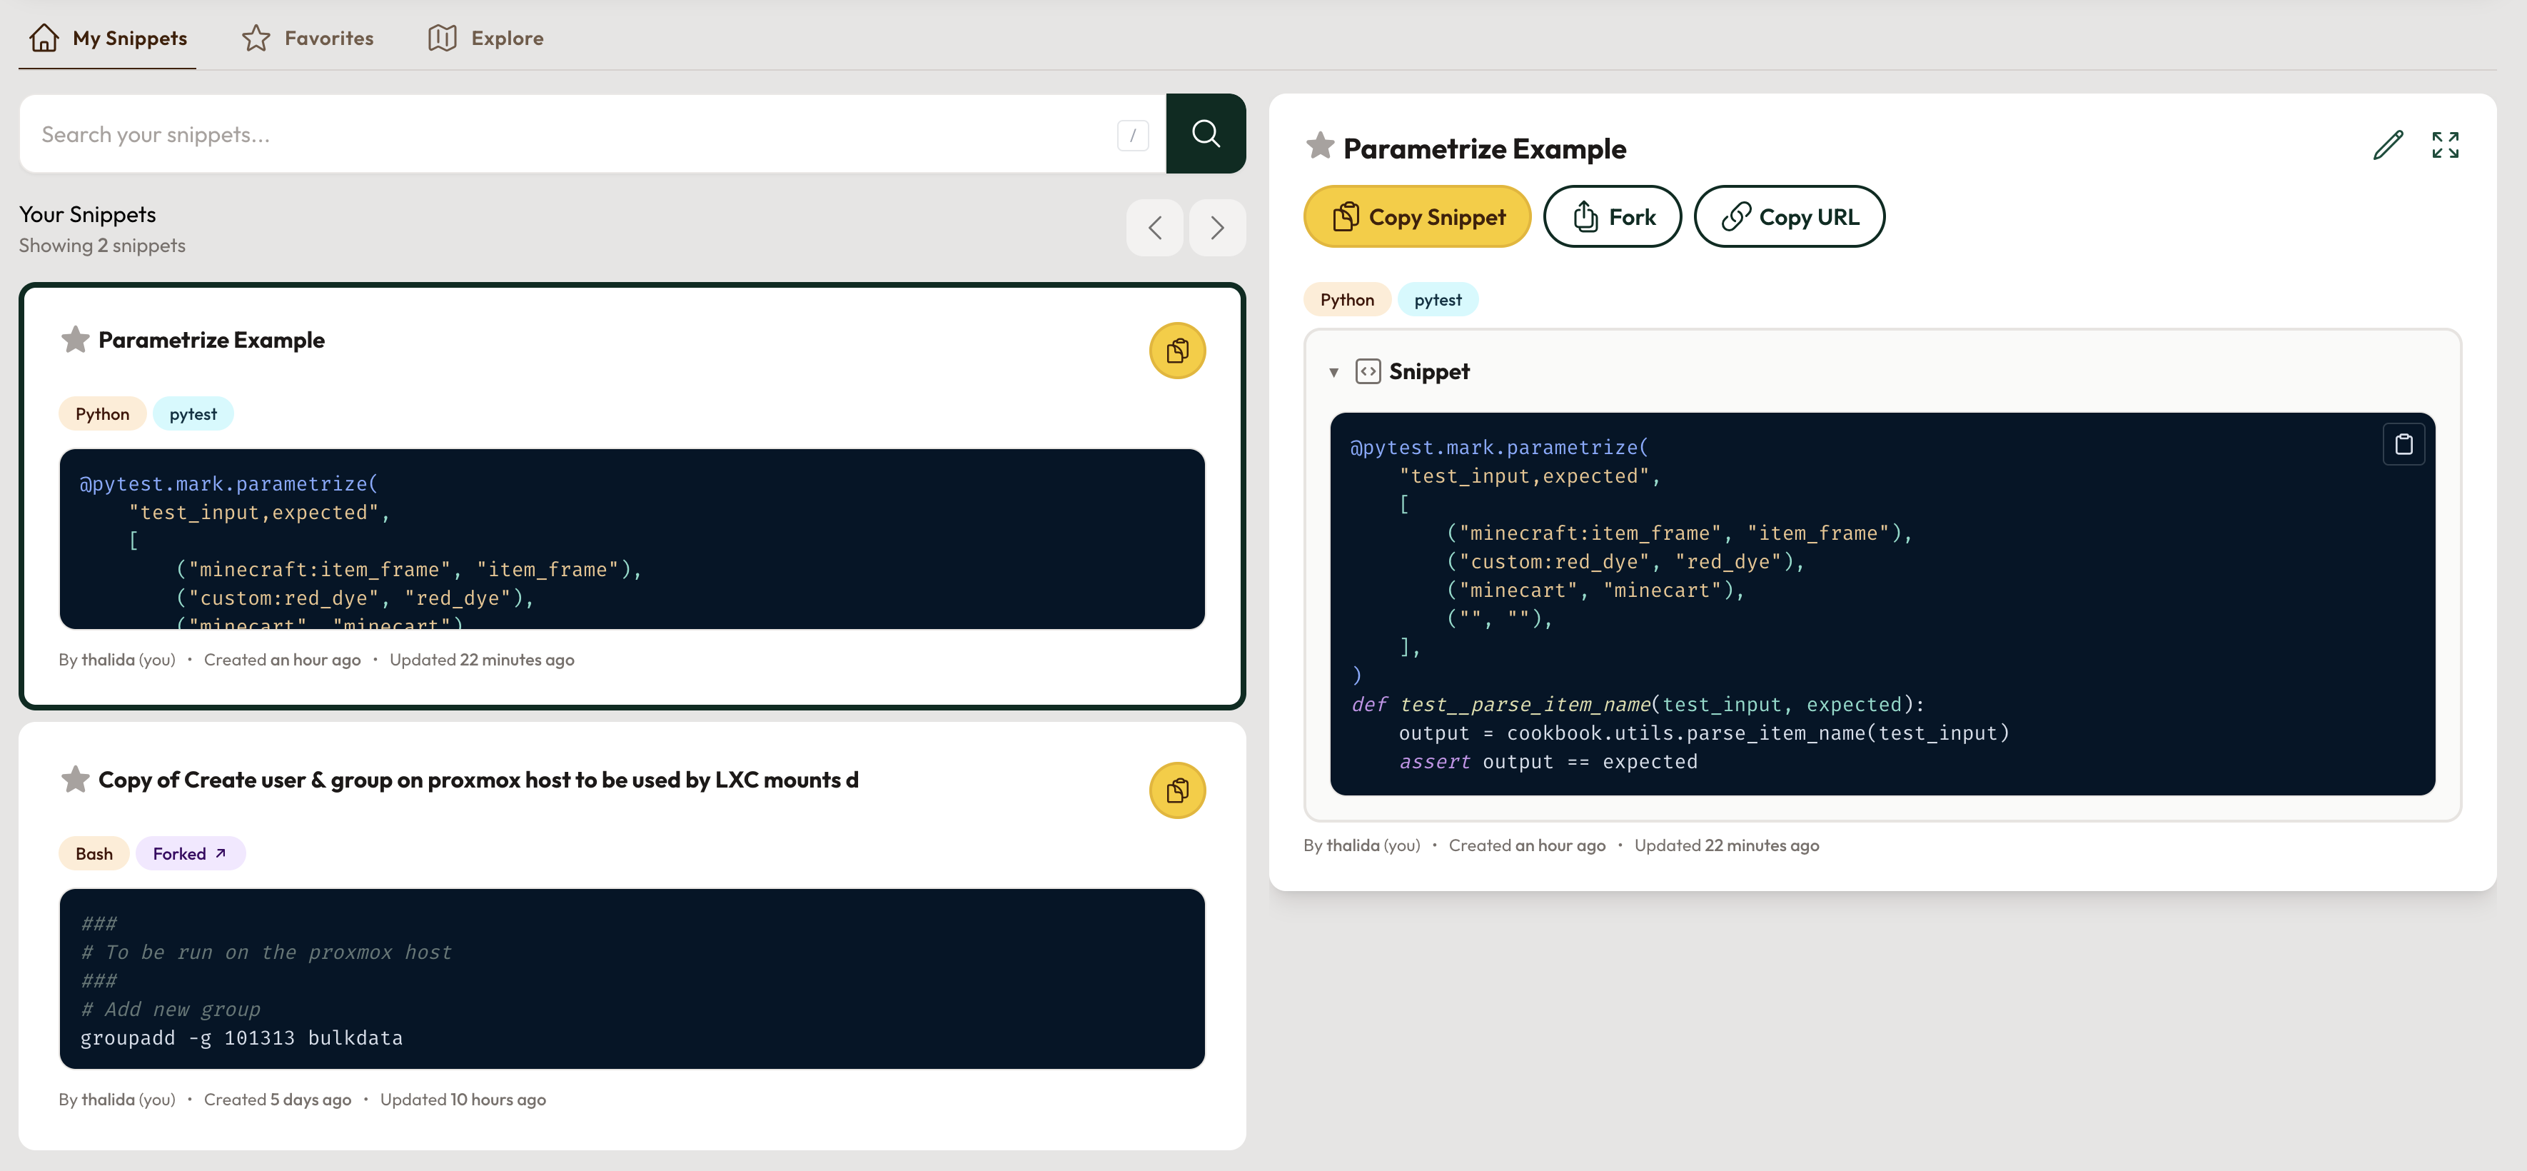Image resolution: width=2527 pixels, height=1171 pixels.
Task: Copy Parametrize Example card via clipboard icon
Action: [x=1176, y=351]
